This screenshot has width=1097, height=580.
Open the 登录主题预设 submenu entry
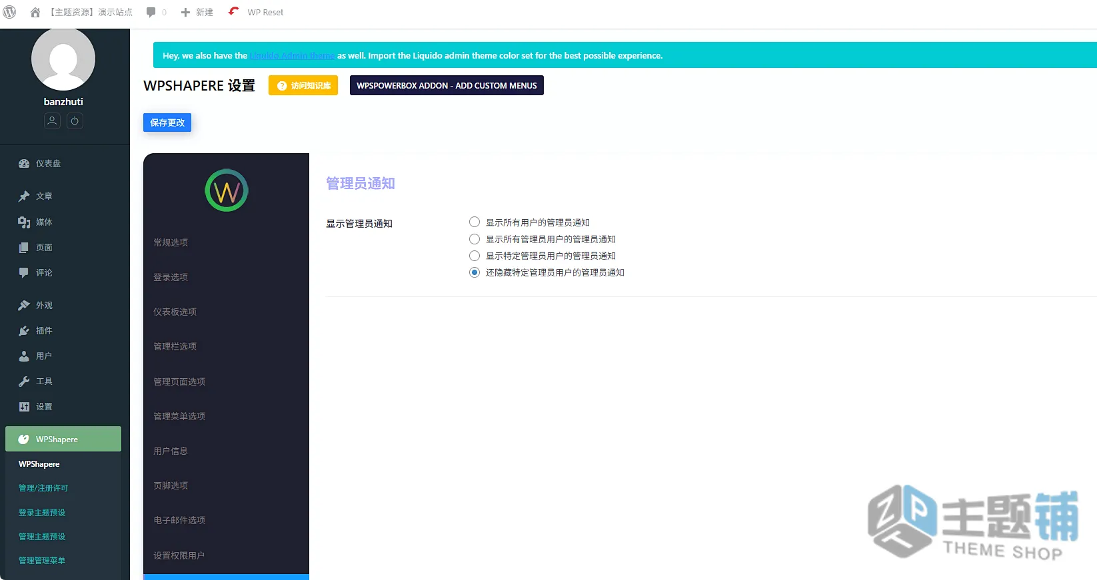[x=42, y=513]
